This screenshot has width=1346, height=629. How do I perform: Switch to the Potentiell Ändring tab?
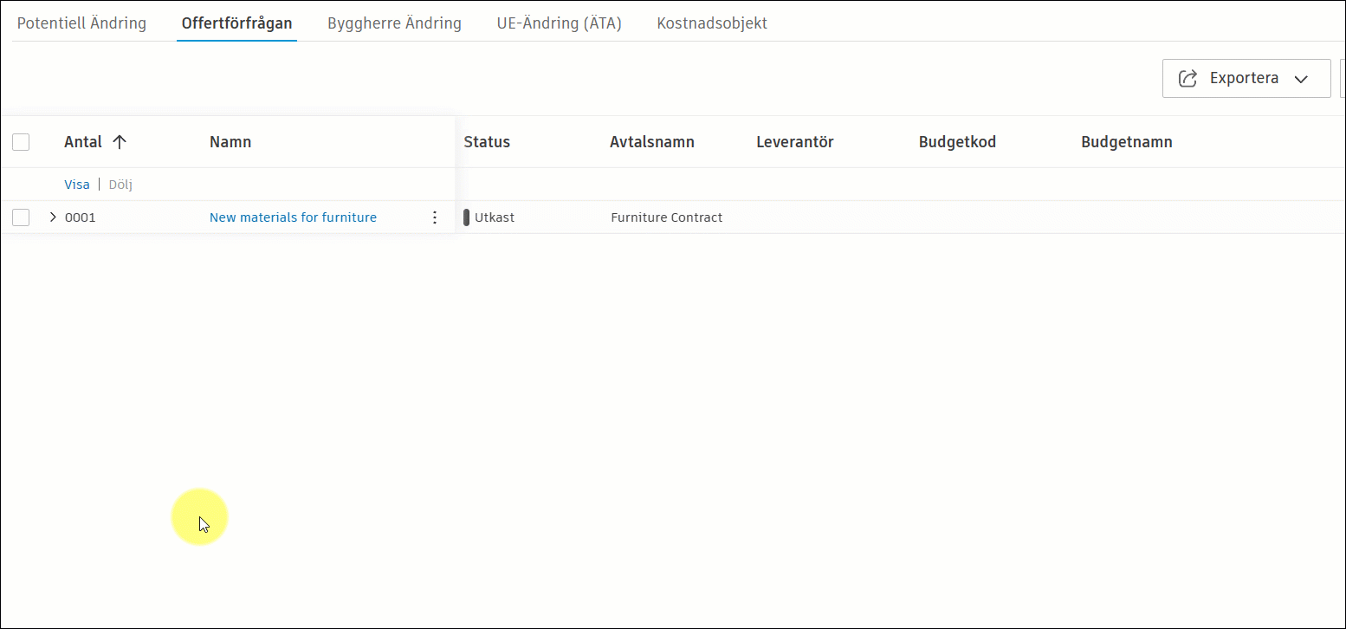(81, 23)
